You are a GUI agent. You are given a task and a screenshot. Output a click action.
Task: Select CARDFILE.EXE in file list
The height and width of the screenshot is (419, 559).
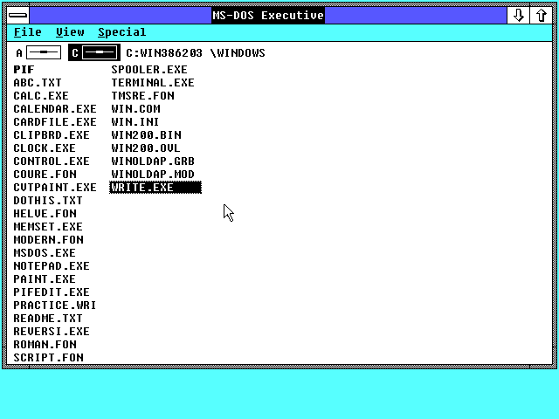(55, 122)
